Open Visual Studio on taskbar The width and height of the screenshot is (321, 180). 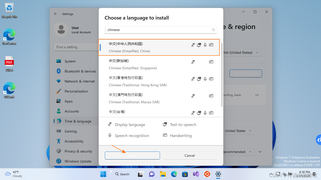tap(196, 174)
